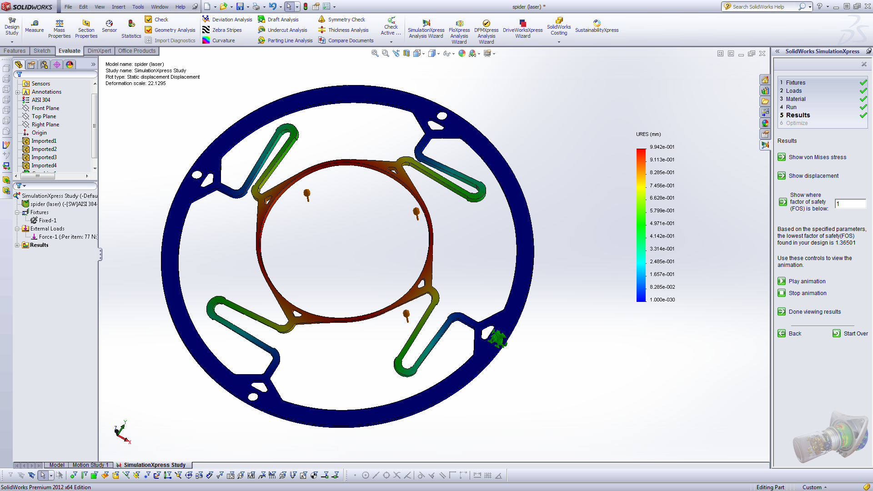Viewport: 873px width, 491px height.
Task: Expand the Annotations tree node
Action: [18, 92]
